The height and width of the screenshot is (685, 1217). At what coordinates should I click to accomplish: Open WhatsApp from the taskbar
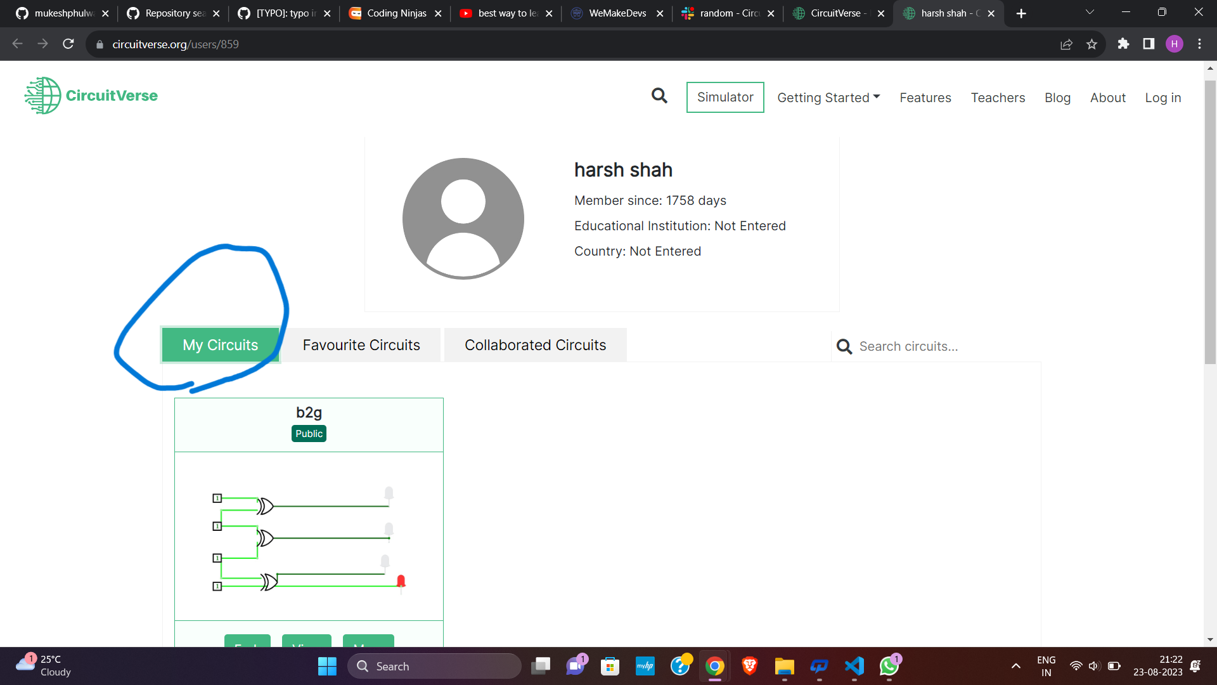tap(889, 666)
